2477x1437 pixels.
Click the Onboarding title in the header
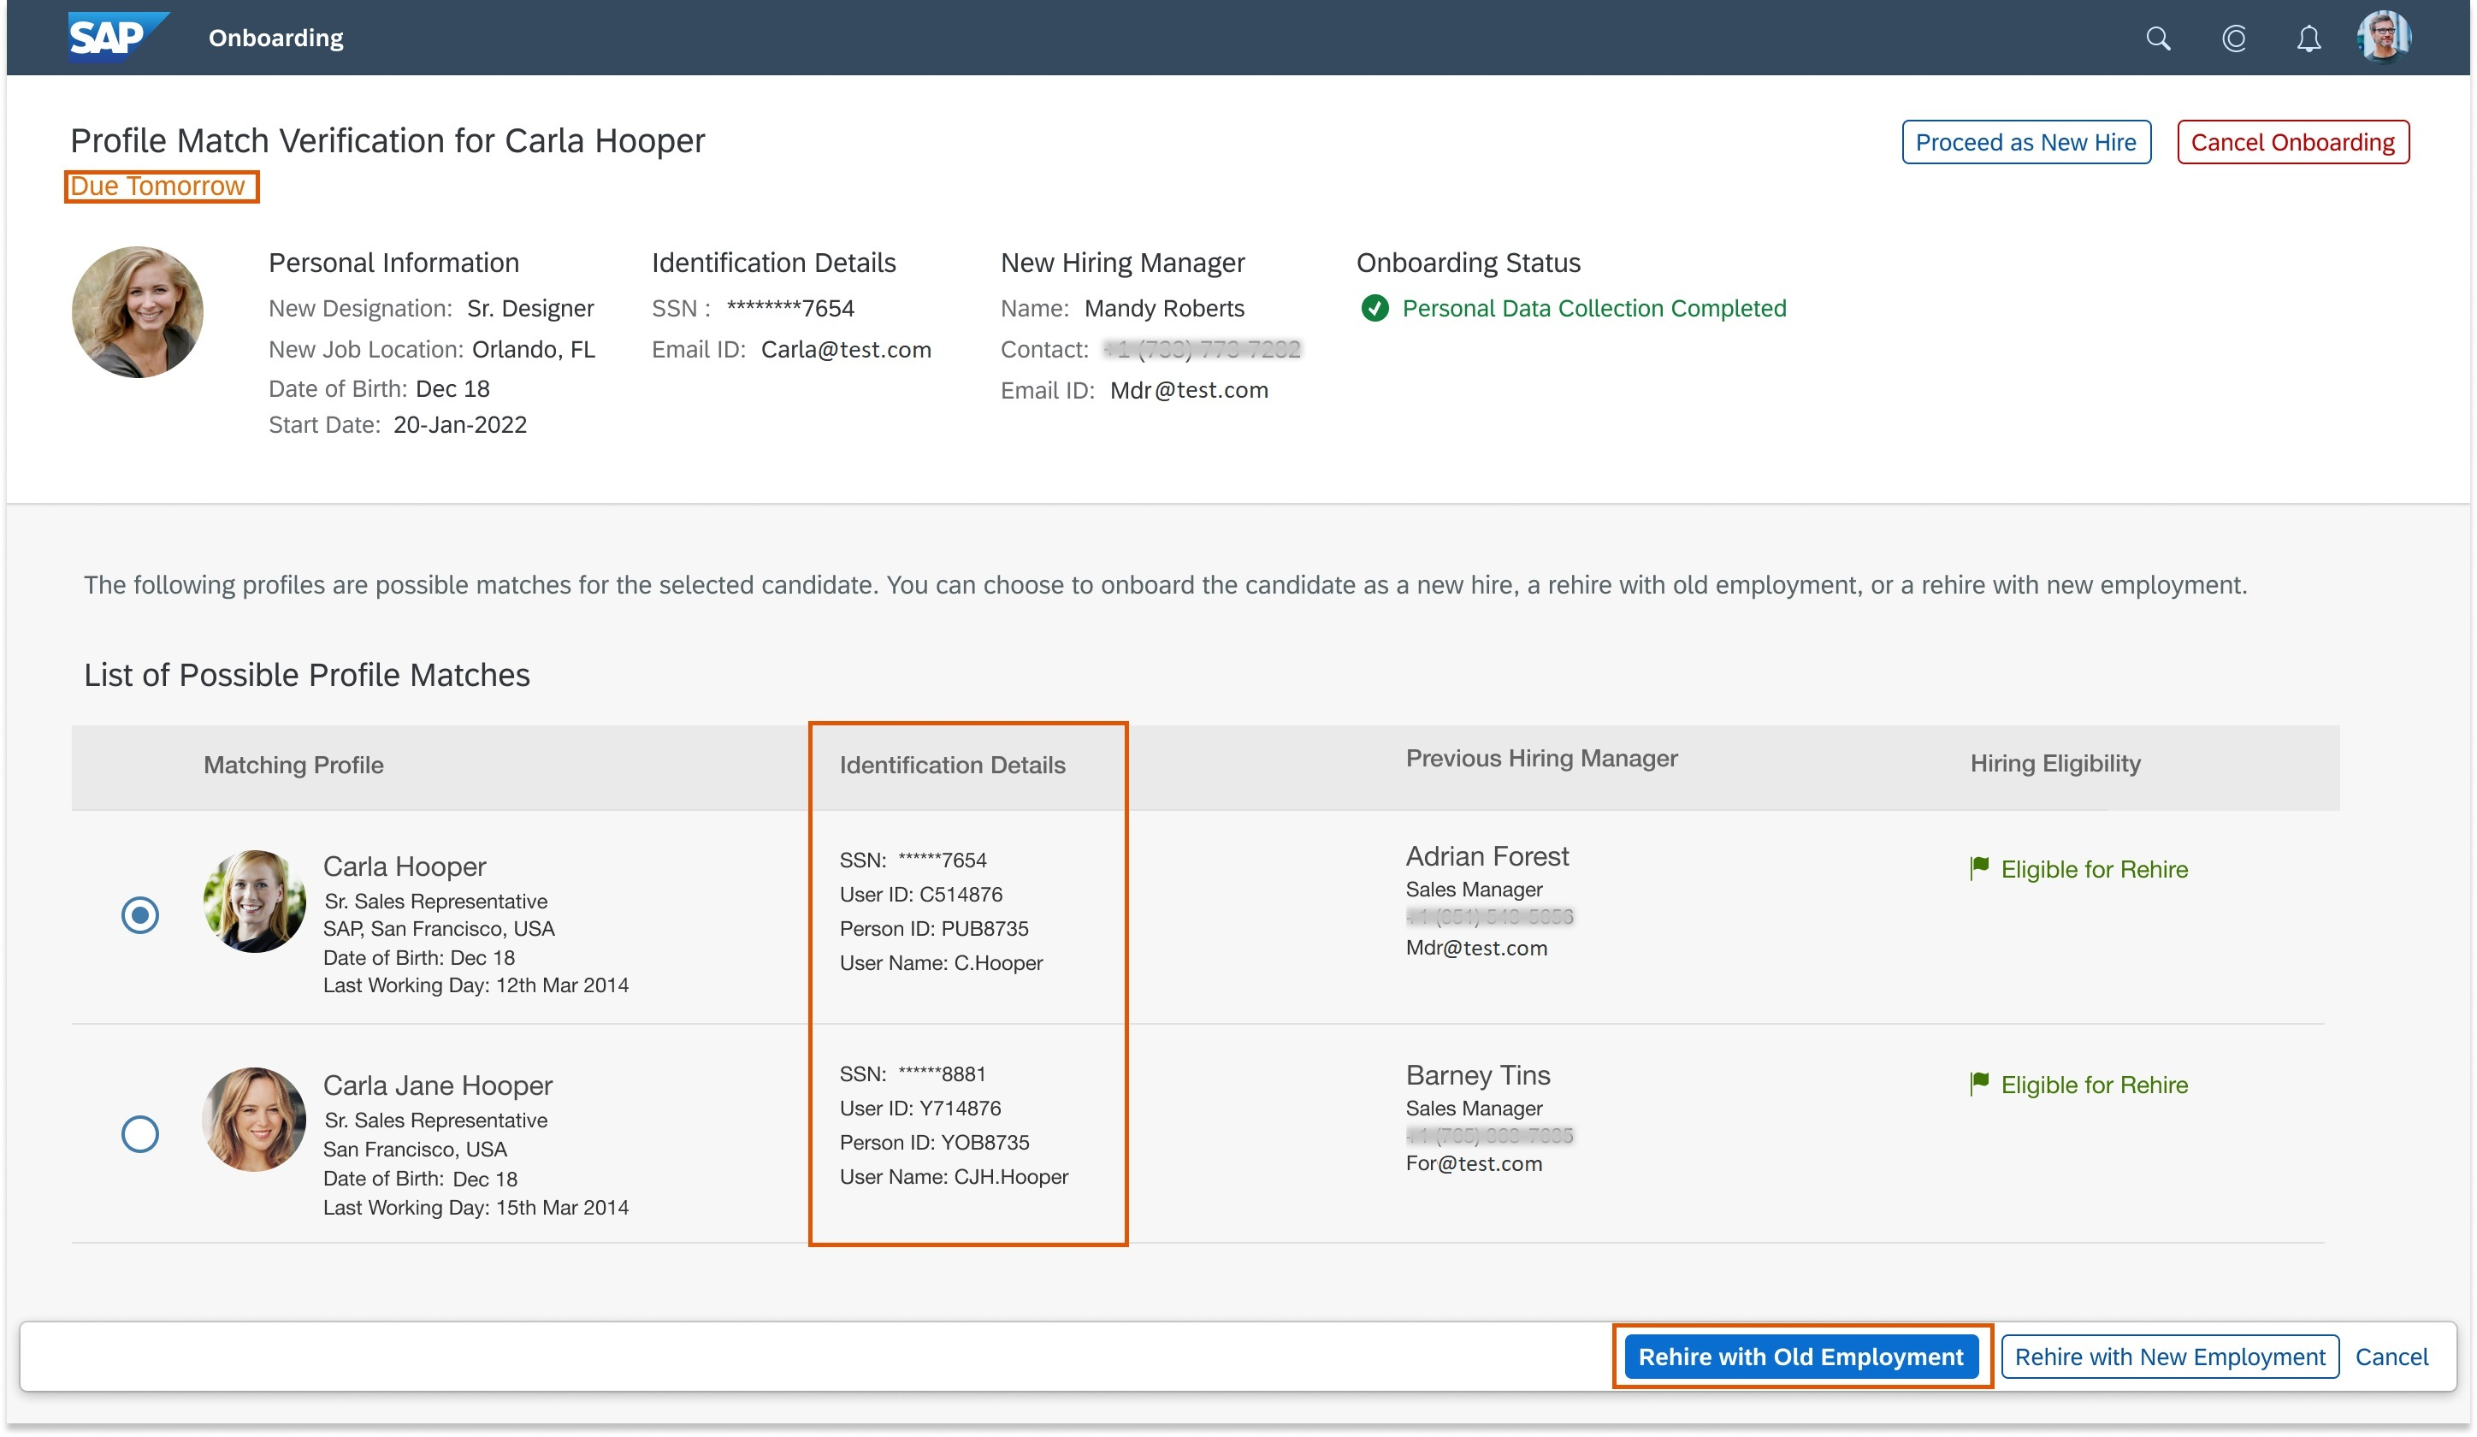[x=275, y=38]
